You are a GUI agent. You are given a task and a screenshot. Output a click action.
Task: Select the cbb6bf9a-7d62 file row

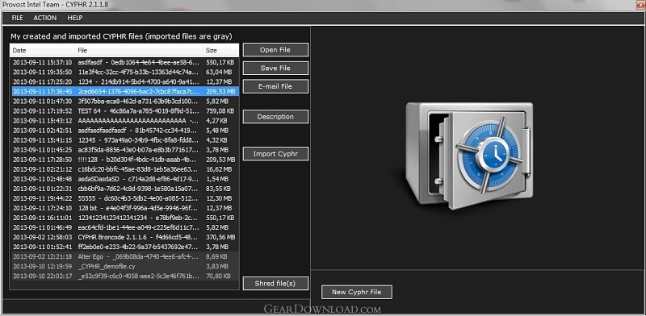124,189
